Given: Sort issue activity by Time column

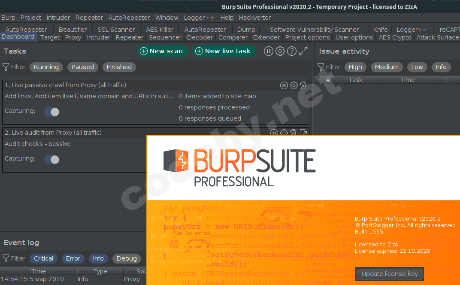Looking at the screenshot, I should pyautogui.click(x=408, y=80).
